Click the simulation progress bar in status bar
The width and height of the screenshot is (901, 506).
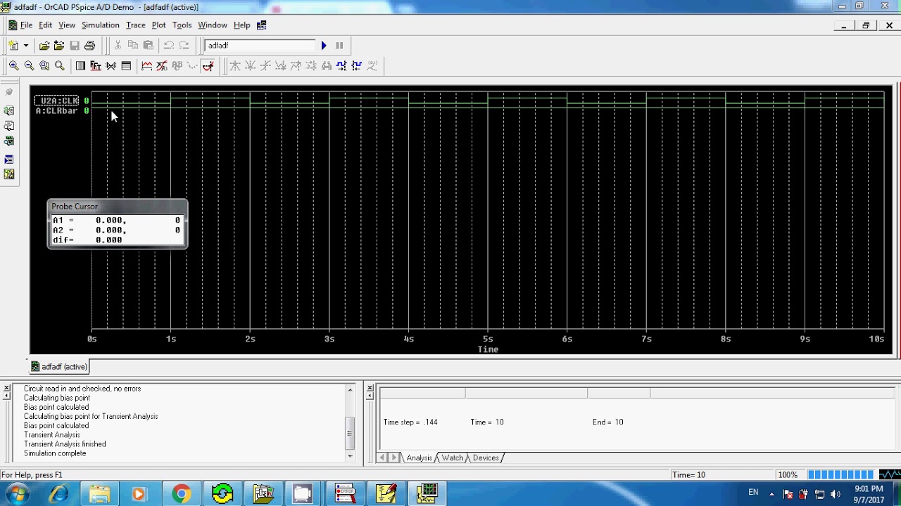[840, 475]
